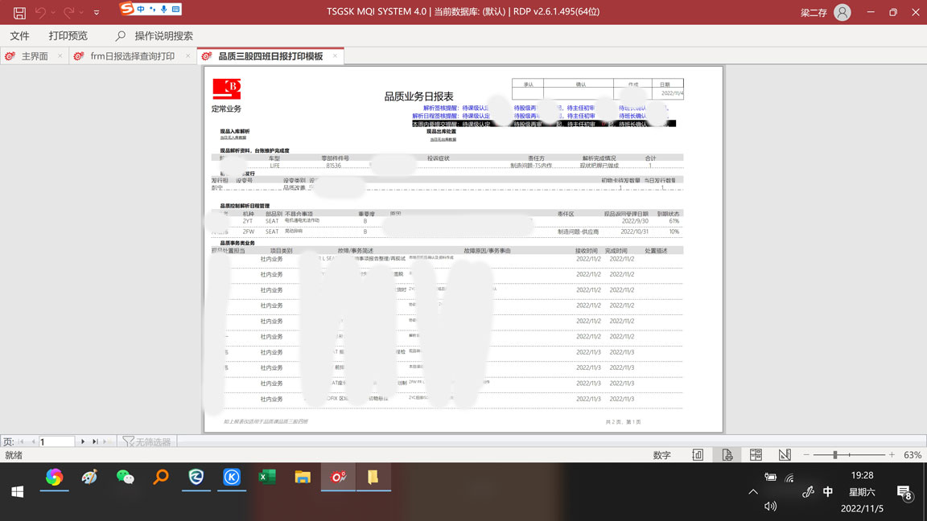Expand hidden system tray icons chevron
The height and width of the screenshot is (521, 927).
[x=753, y=491]
